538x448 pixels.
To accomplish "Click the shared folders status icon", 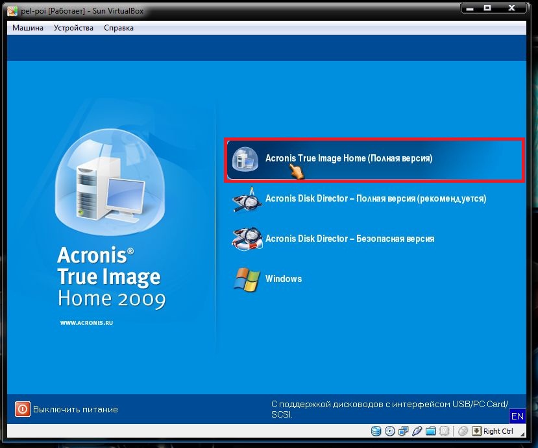I will (x=431, y=431).
